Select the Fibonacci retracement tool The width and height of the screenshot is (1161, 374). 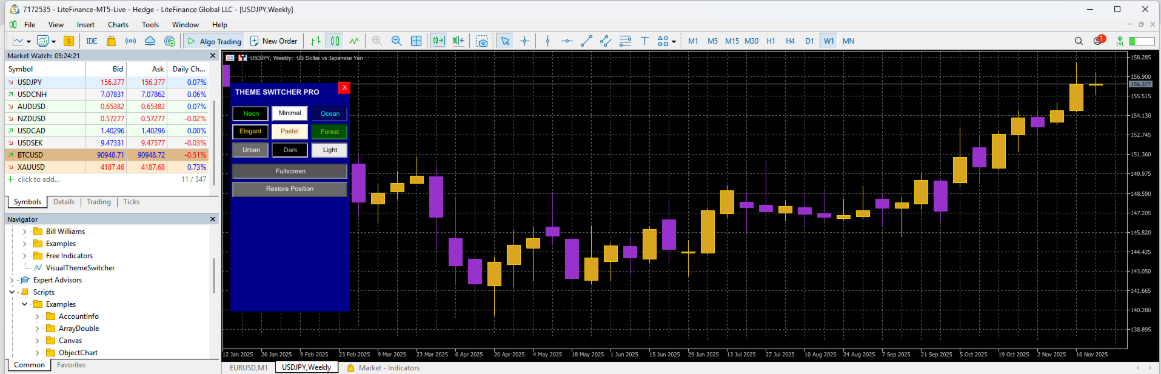625,41
